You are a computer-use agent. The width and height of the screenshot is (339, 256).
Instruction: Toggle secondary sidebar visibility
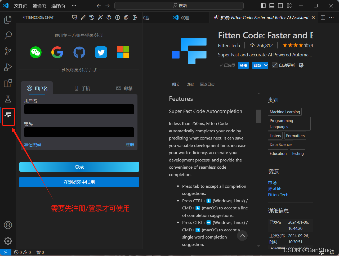coord(280,6)
